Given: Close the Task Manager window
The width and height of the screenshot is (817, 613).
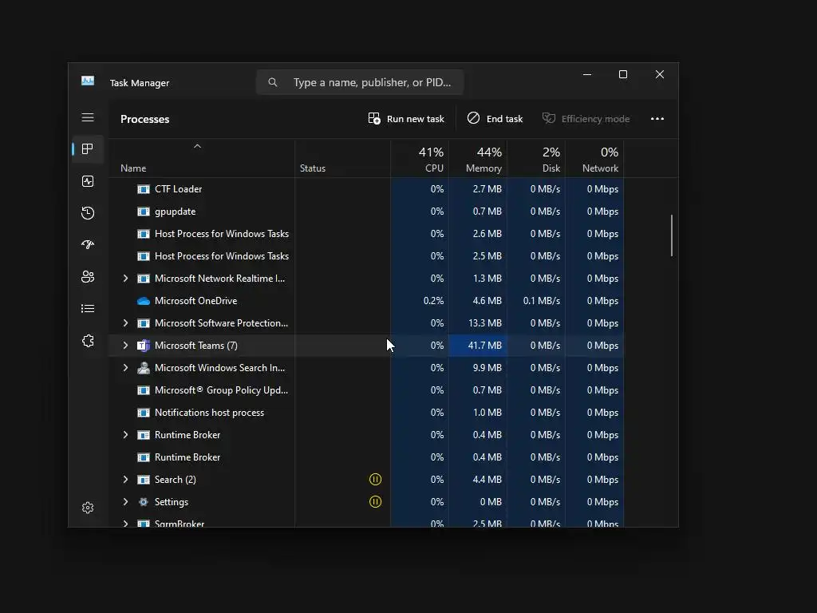Looking at the screenshot, I should pos(660,74).
